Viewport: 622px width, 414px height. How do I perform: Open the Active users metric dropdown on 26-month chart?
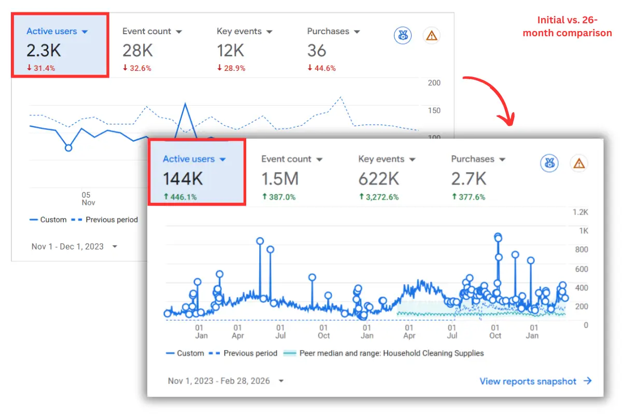point(223,159)
